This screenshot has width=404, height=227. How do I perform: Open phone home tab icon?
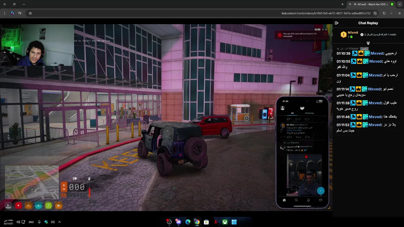[x=284, y=200]
